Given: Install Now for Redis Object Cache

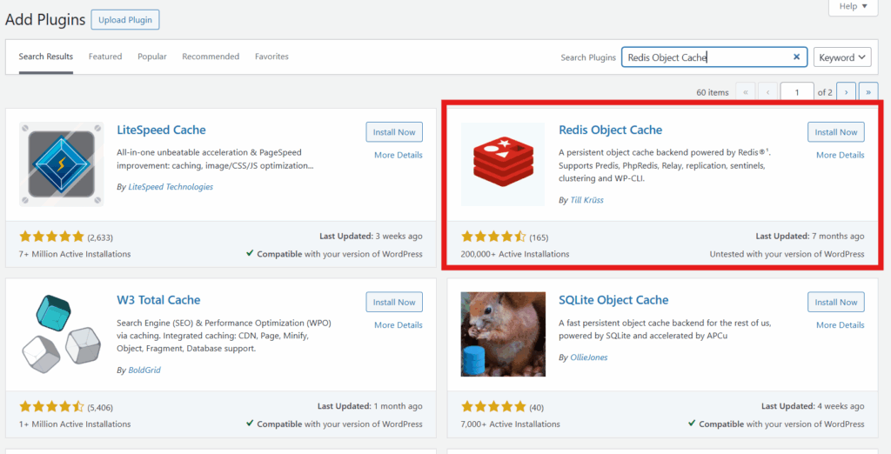Looking at the screenshot, I should (835, 132).
